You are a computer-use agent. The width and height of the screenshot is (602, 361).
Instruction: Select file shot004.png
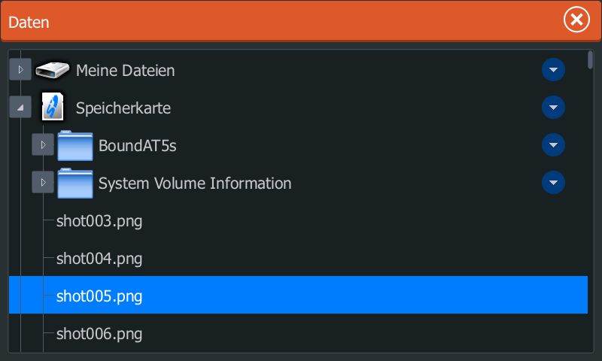pos(99,259)
